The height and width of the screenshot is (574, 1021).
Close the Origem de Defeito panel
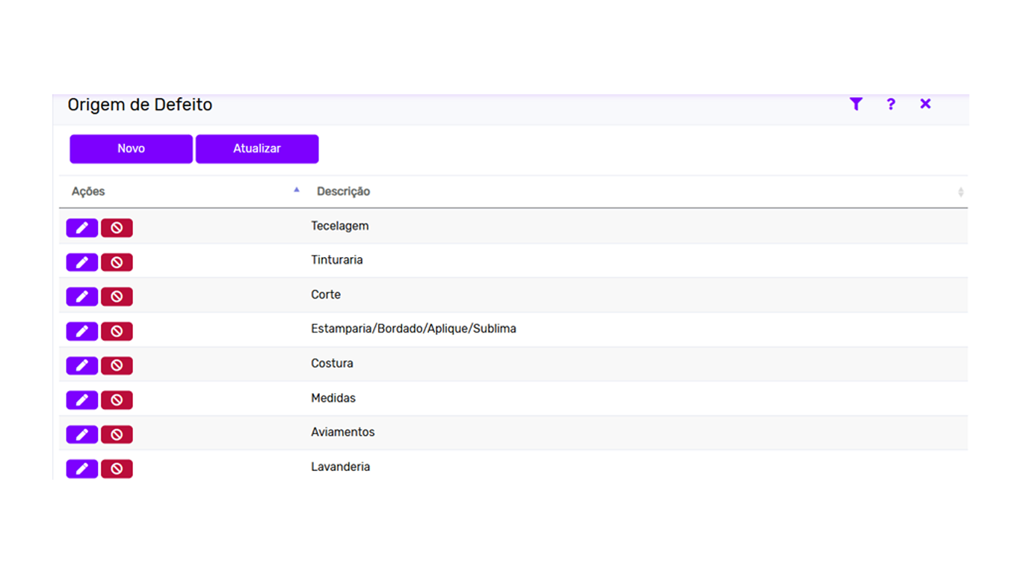click(x=925, y=104)
